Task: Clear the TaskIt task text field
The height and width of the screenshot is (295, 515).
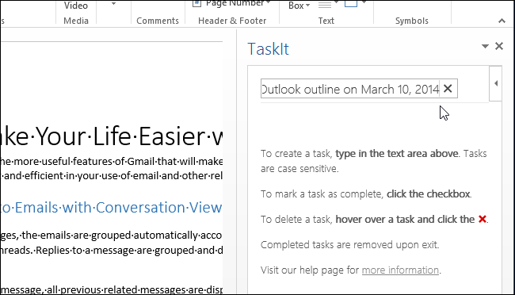Action: click(448, 89)
